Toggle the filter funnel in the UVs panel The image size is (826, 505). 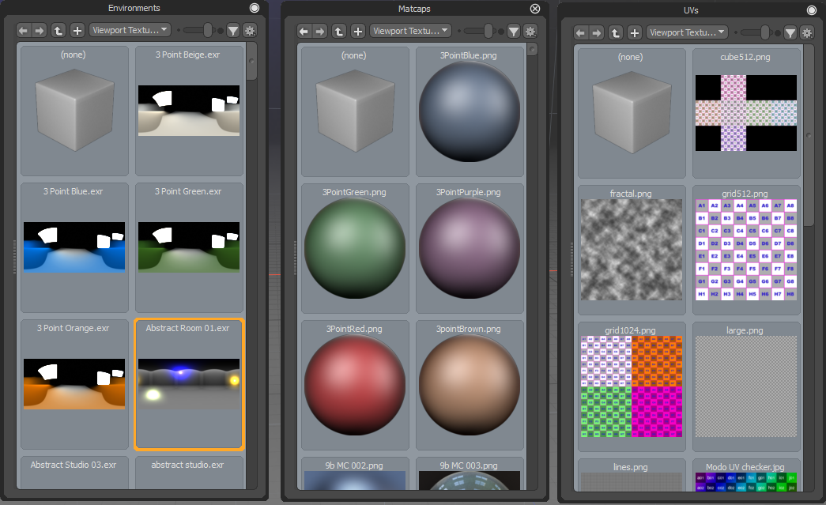coord(790,33)
